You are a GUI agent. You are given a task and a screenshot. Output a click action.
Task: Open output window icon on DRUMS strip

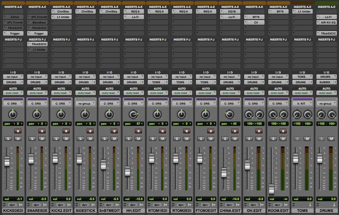tap(335, 82)
